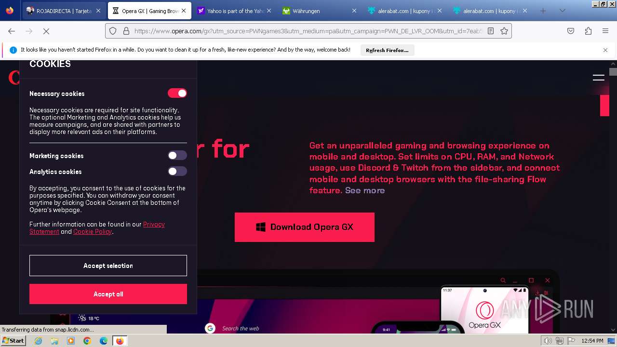Viewport: 617px width, 347px height.
Task: Expand the list all tabs chevron
Action: 562,11
